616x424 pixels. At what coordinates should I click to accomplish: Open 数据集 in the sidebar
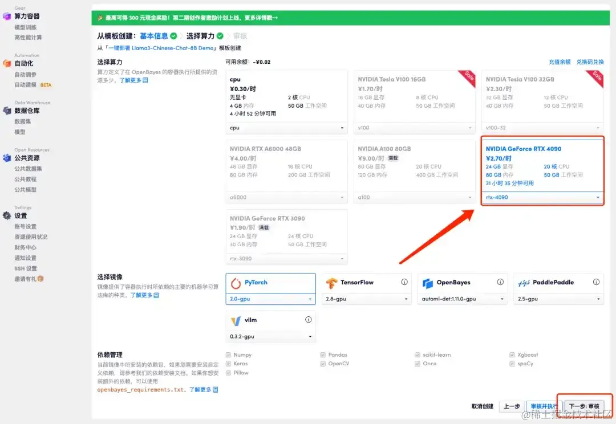point(23,121)
